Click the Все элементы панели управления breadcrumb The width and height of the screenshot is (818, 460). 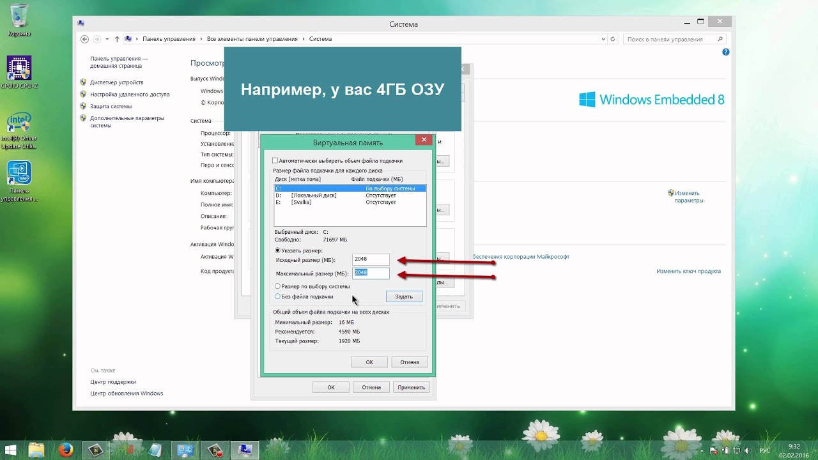point(252,39)
